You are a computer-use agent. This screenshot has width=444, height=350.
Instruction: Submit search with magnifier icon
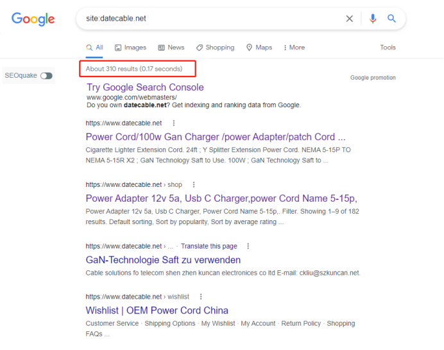pos(391,19)
